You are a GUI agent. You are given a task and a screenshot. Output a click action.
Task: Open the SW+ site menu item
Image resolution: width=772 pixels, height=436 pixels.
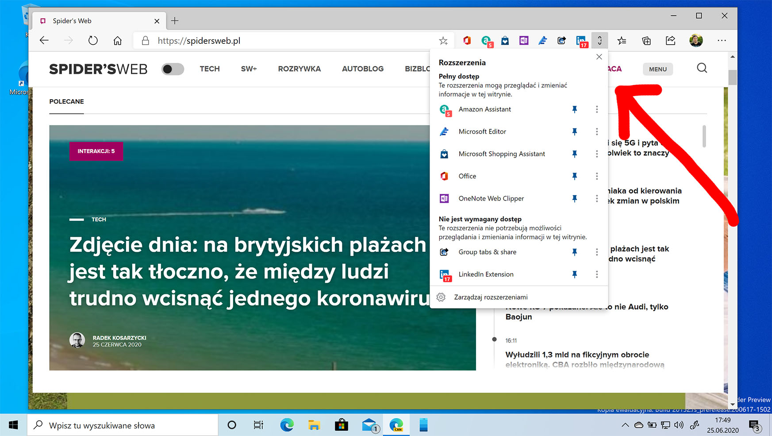coord(249,69)
